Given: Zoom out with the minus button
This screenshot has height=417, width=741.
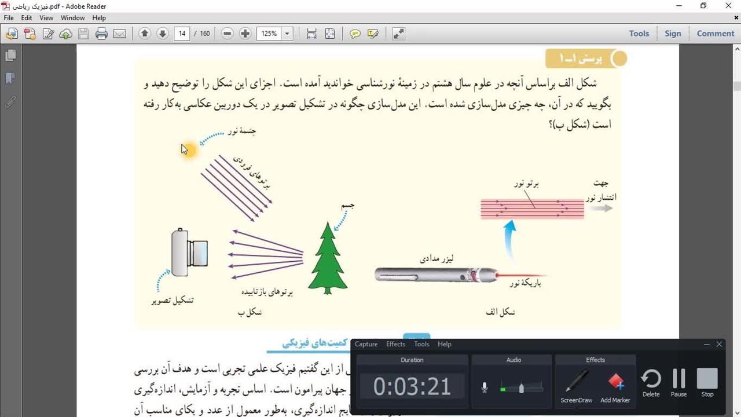Looking at the screenshot, I should (228, 34).
